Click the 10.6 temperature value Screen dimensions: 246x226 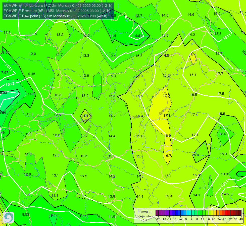(x=83, y=216)
